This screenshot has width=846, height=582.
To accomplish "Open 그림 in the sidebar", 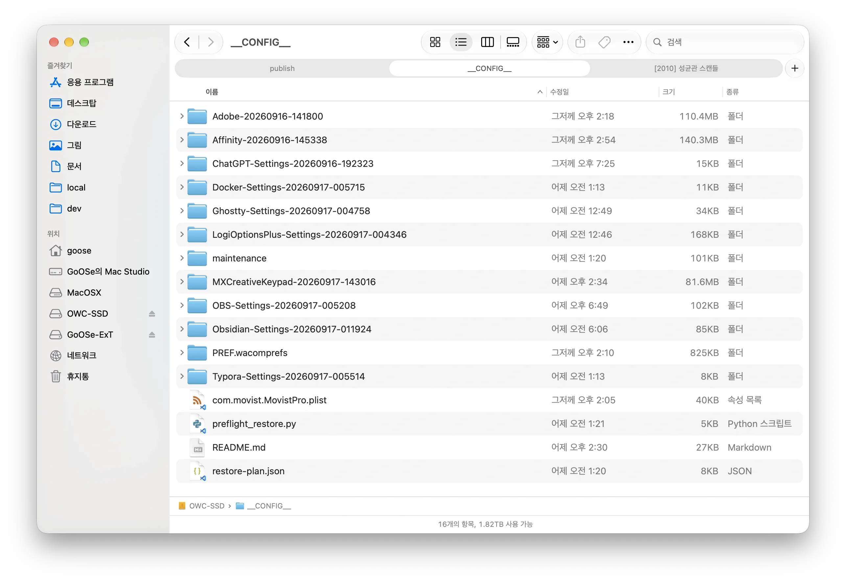I will point(65,146).
